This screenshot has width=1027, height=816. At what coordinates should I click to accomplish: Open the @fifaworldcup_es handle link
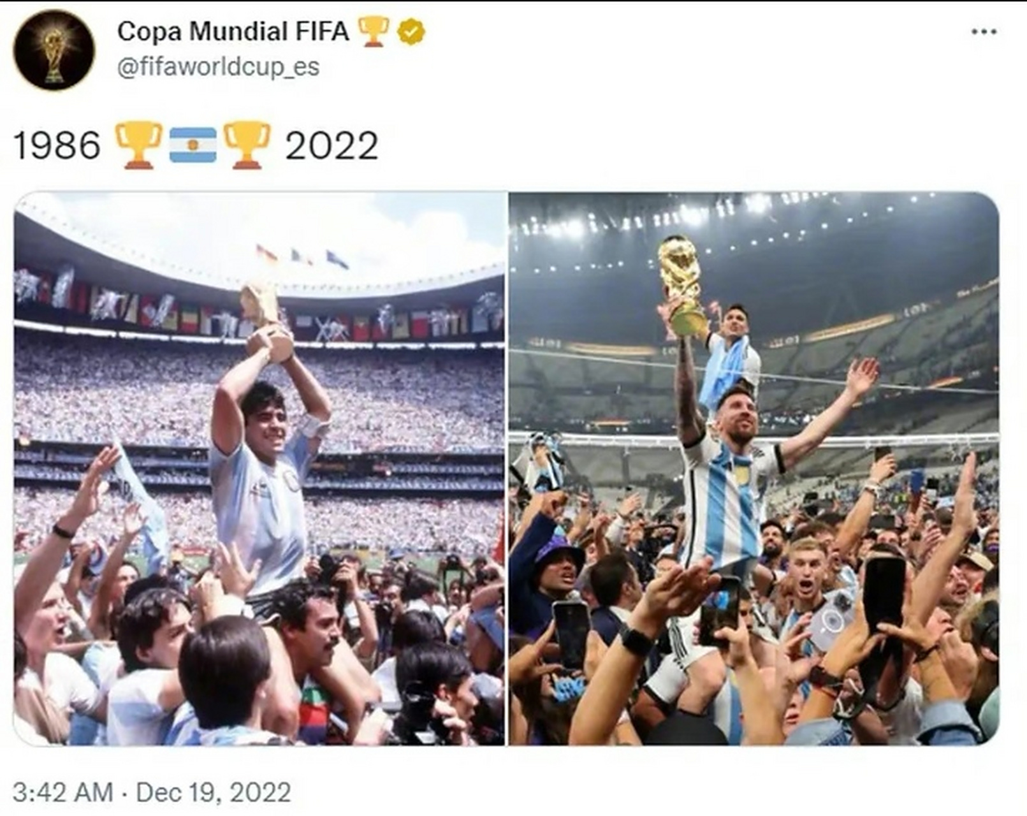pyautogui.click(x=218, y=67)
